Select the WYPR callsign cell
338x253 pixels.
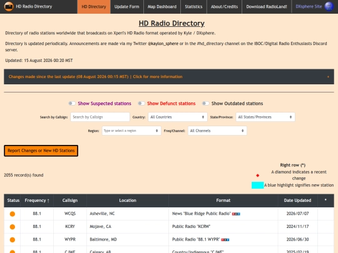[70, 239]
